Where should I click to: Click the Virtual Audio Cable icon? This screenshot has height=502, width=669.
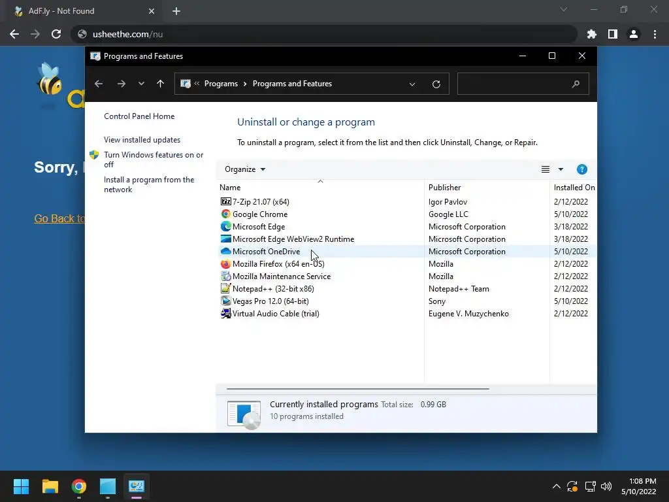click(x=225, y=313)
